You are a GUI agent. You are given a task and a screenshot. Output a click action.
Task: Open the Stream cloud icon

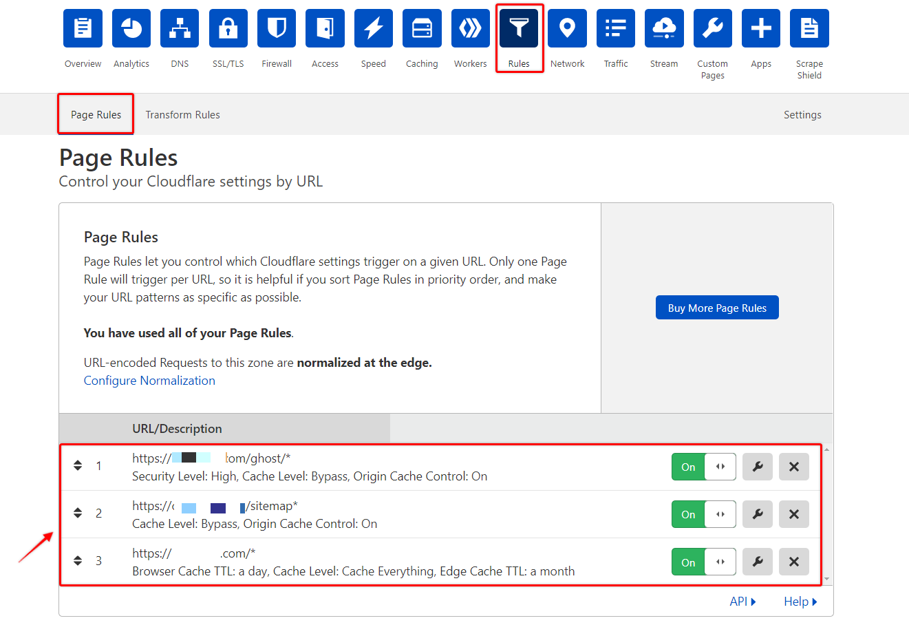click(664, 28)
